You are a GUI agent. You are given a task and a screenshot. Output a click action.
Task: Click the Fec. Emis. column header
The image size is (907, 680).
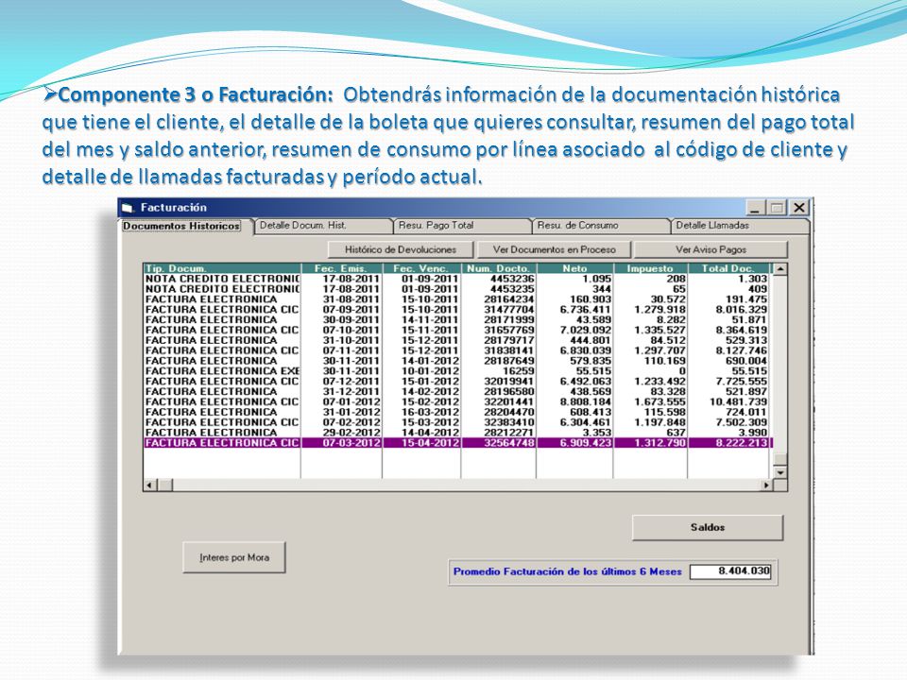[341, 268]
